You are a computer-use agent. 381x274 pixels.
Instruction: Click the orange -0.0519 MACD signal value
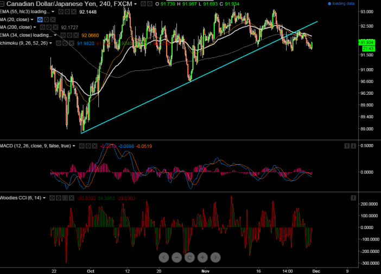click(144, 146)
